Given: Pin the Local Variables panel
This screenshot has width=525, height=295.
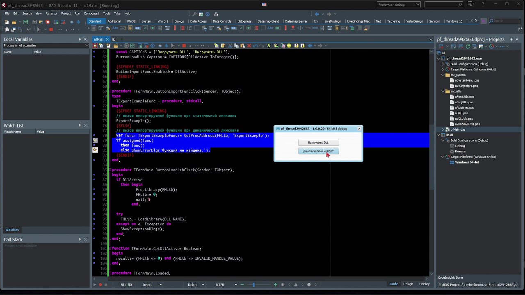Looking at the screenshot, I should (80, 39).
